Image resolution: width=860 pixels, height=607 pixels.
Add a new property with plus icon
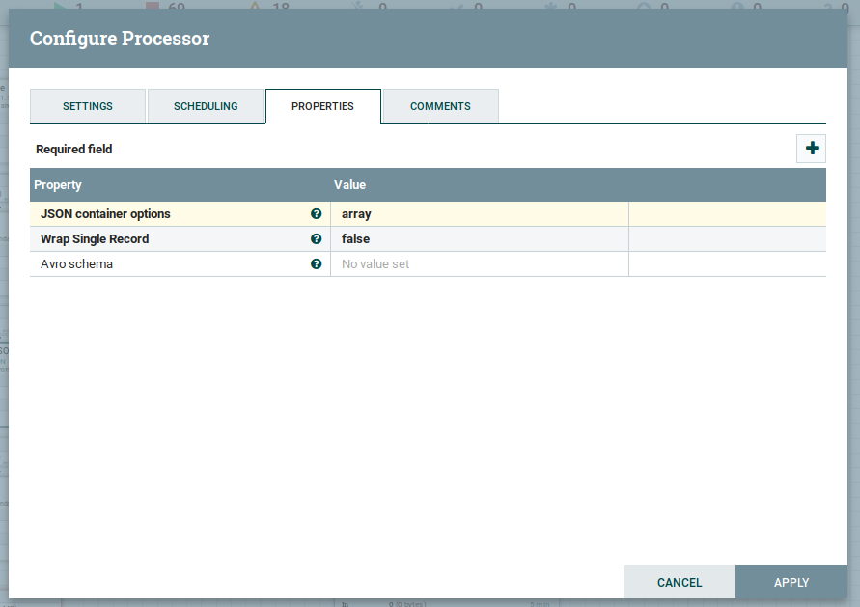(x=812, y=149)
